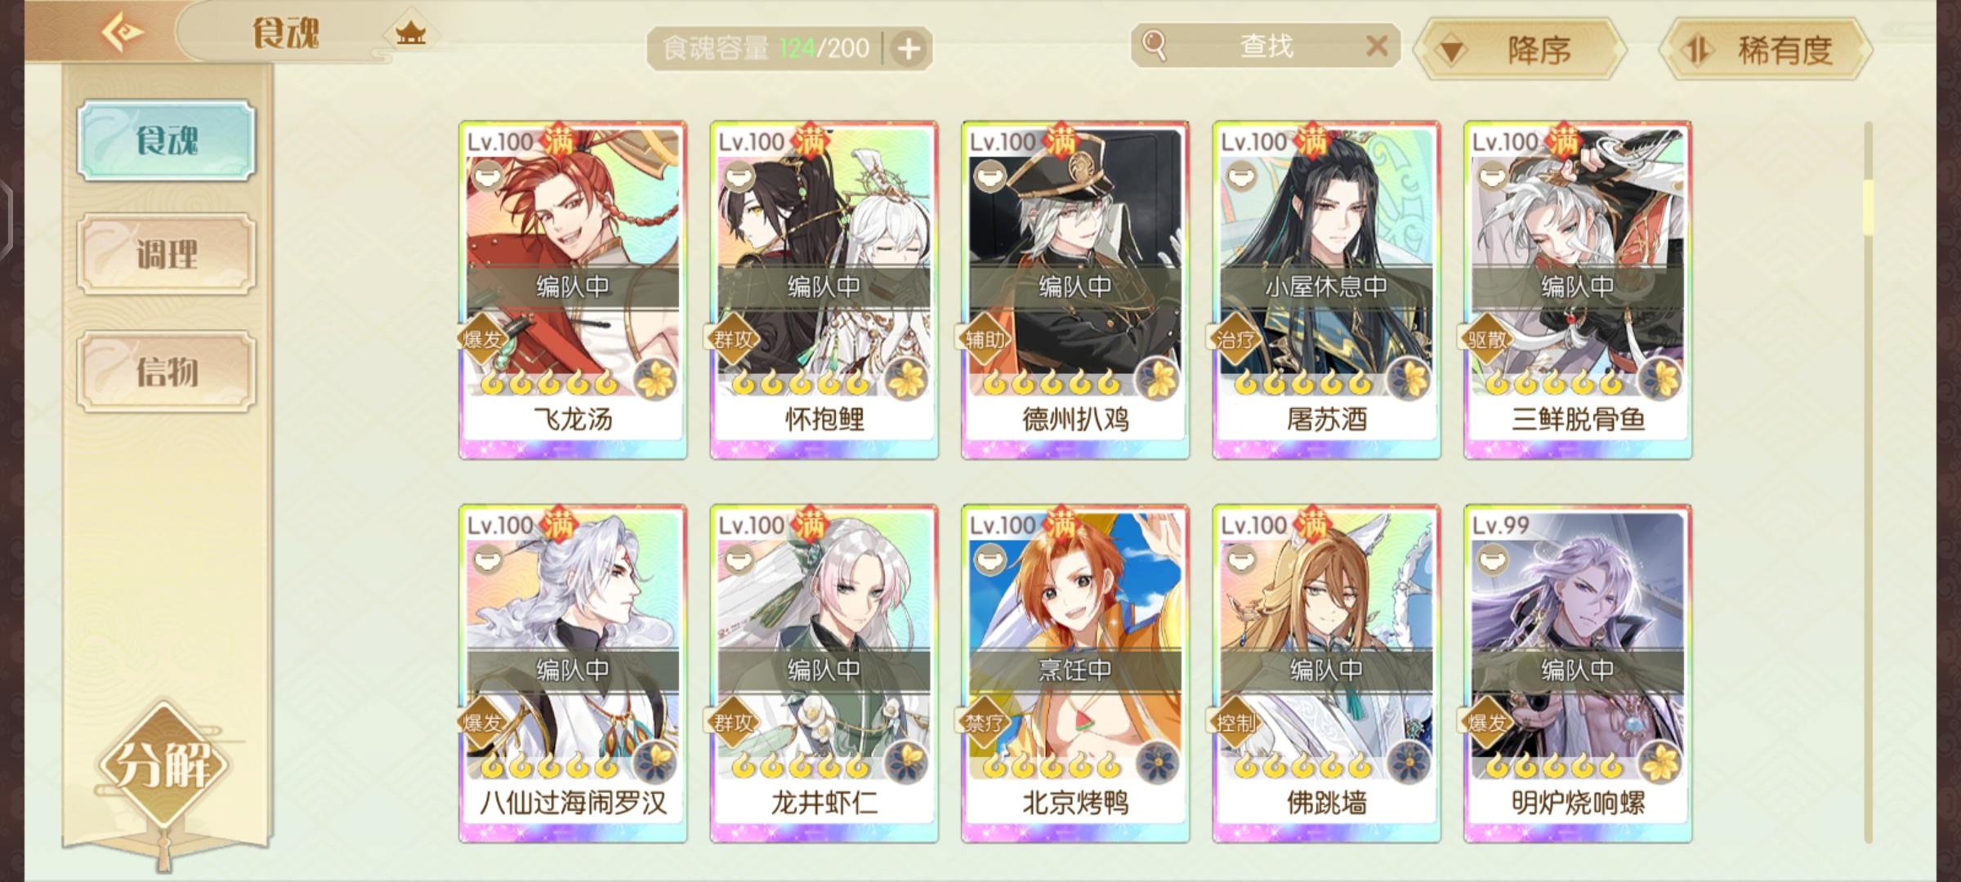Tap the flower badge on 飞龙汤 card
Viewport: 1961px width, 882px height.
[x=655, y=379]
